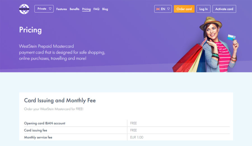Select the Pricing nav link
Image resolution: width=252 pixels, height=146 pixels.
[x=87, y=9]
